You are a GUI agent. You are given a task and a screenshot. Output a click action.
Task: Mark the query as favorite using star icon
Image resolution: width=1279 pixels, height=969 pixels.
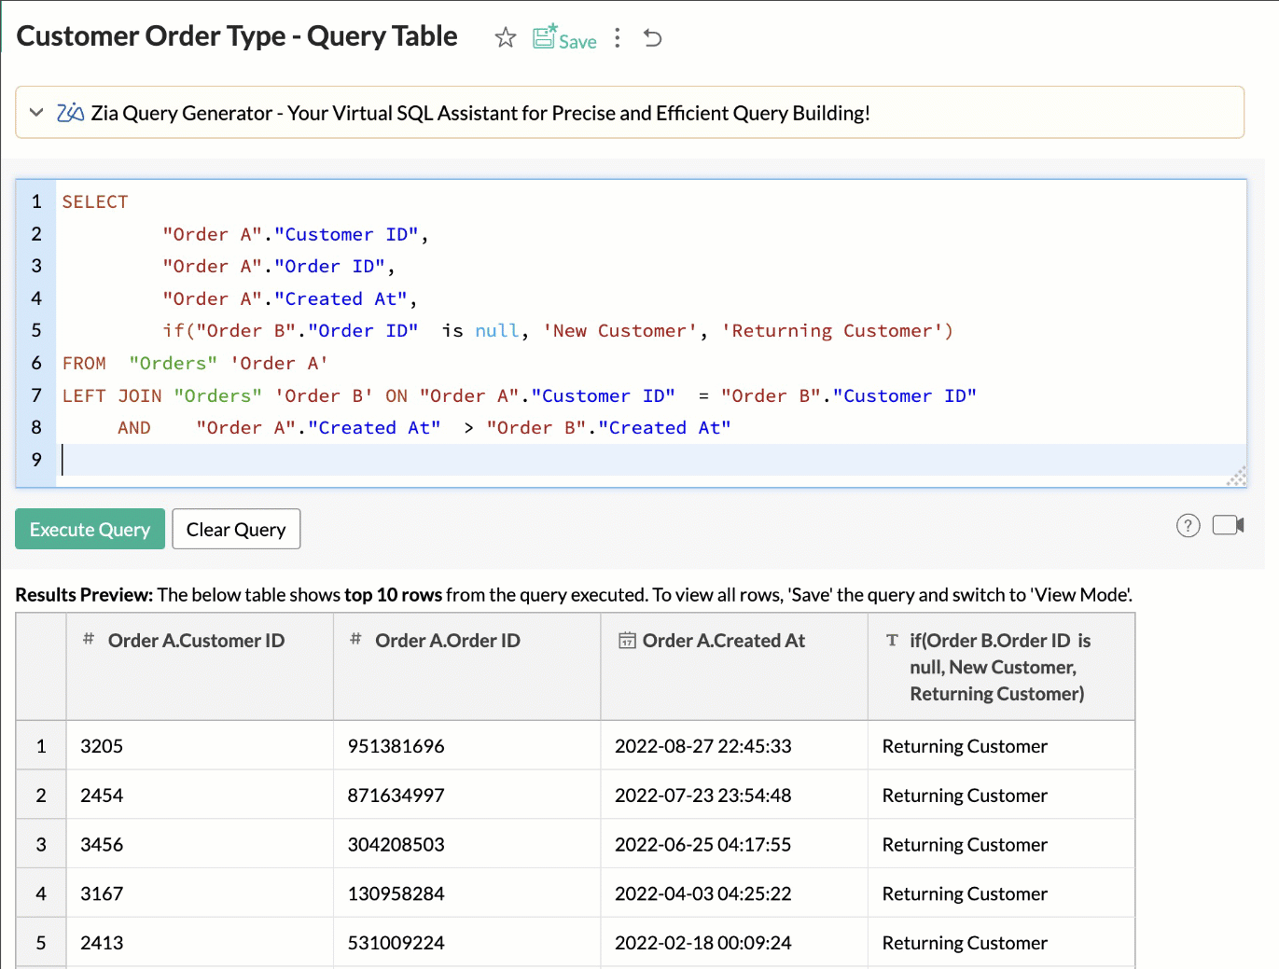click(505, 37)
